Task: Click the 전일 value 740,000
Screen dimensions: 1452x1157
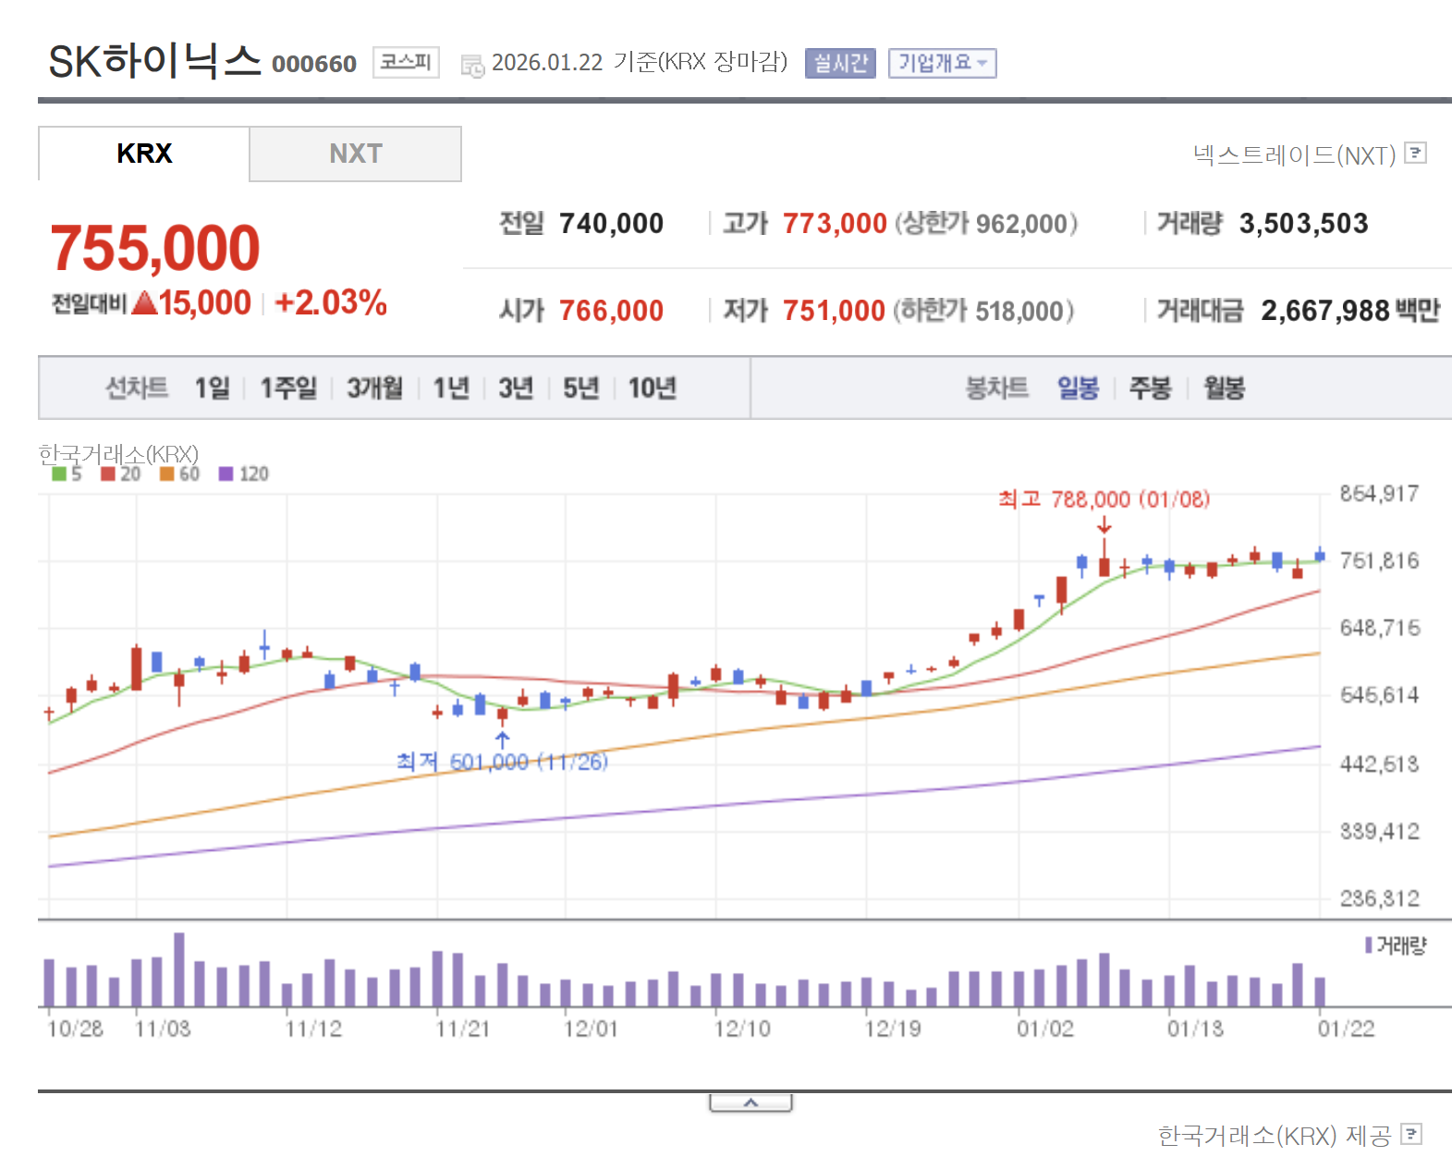Action: coord(611,224)
